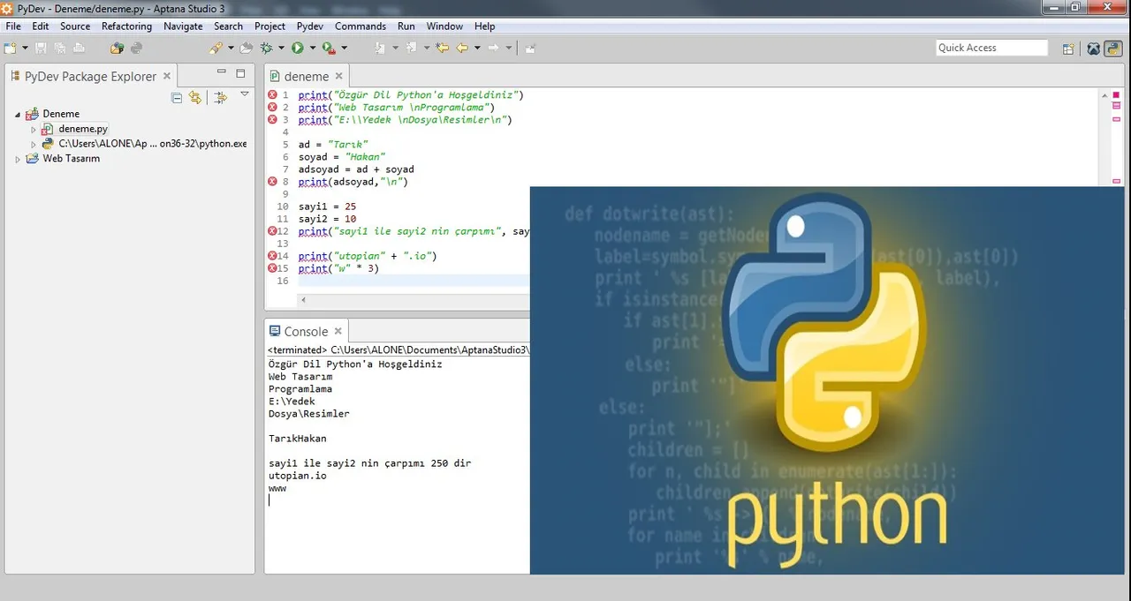The height and width of the screenshot is (601, 1131).
Task: Open the Package Explorer View Menu triangle
Action: tap(245, 94)
